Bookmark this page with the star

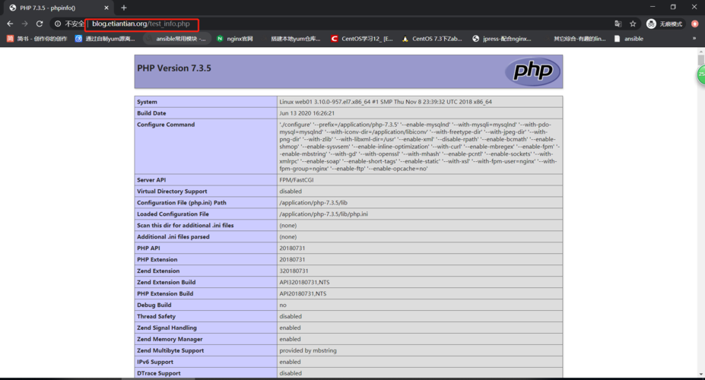point(633,24)
